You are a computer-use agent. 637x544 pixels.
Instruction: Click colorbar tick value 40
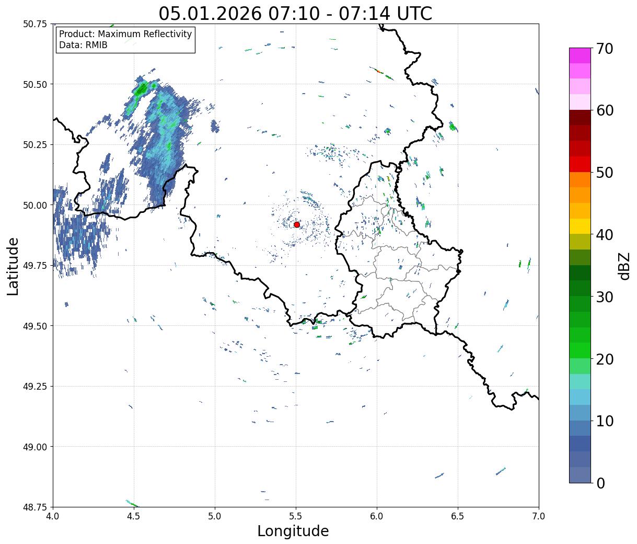[605, 234]
